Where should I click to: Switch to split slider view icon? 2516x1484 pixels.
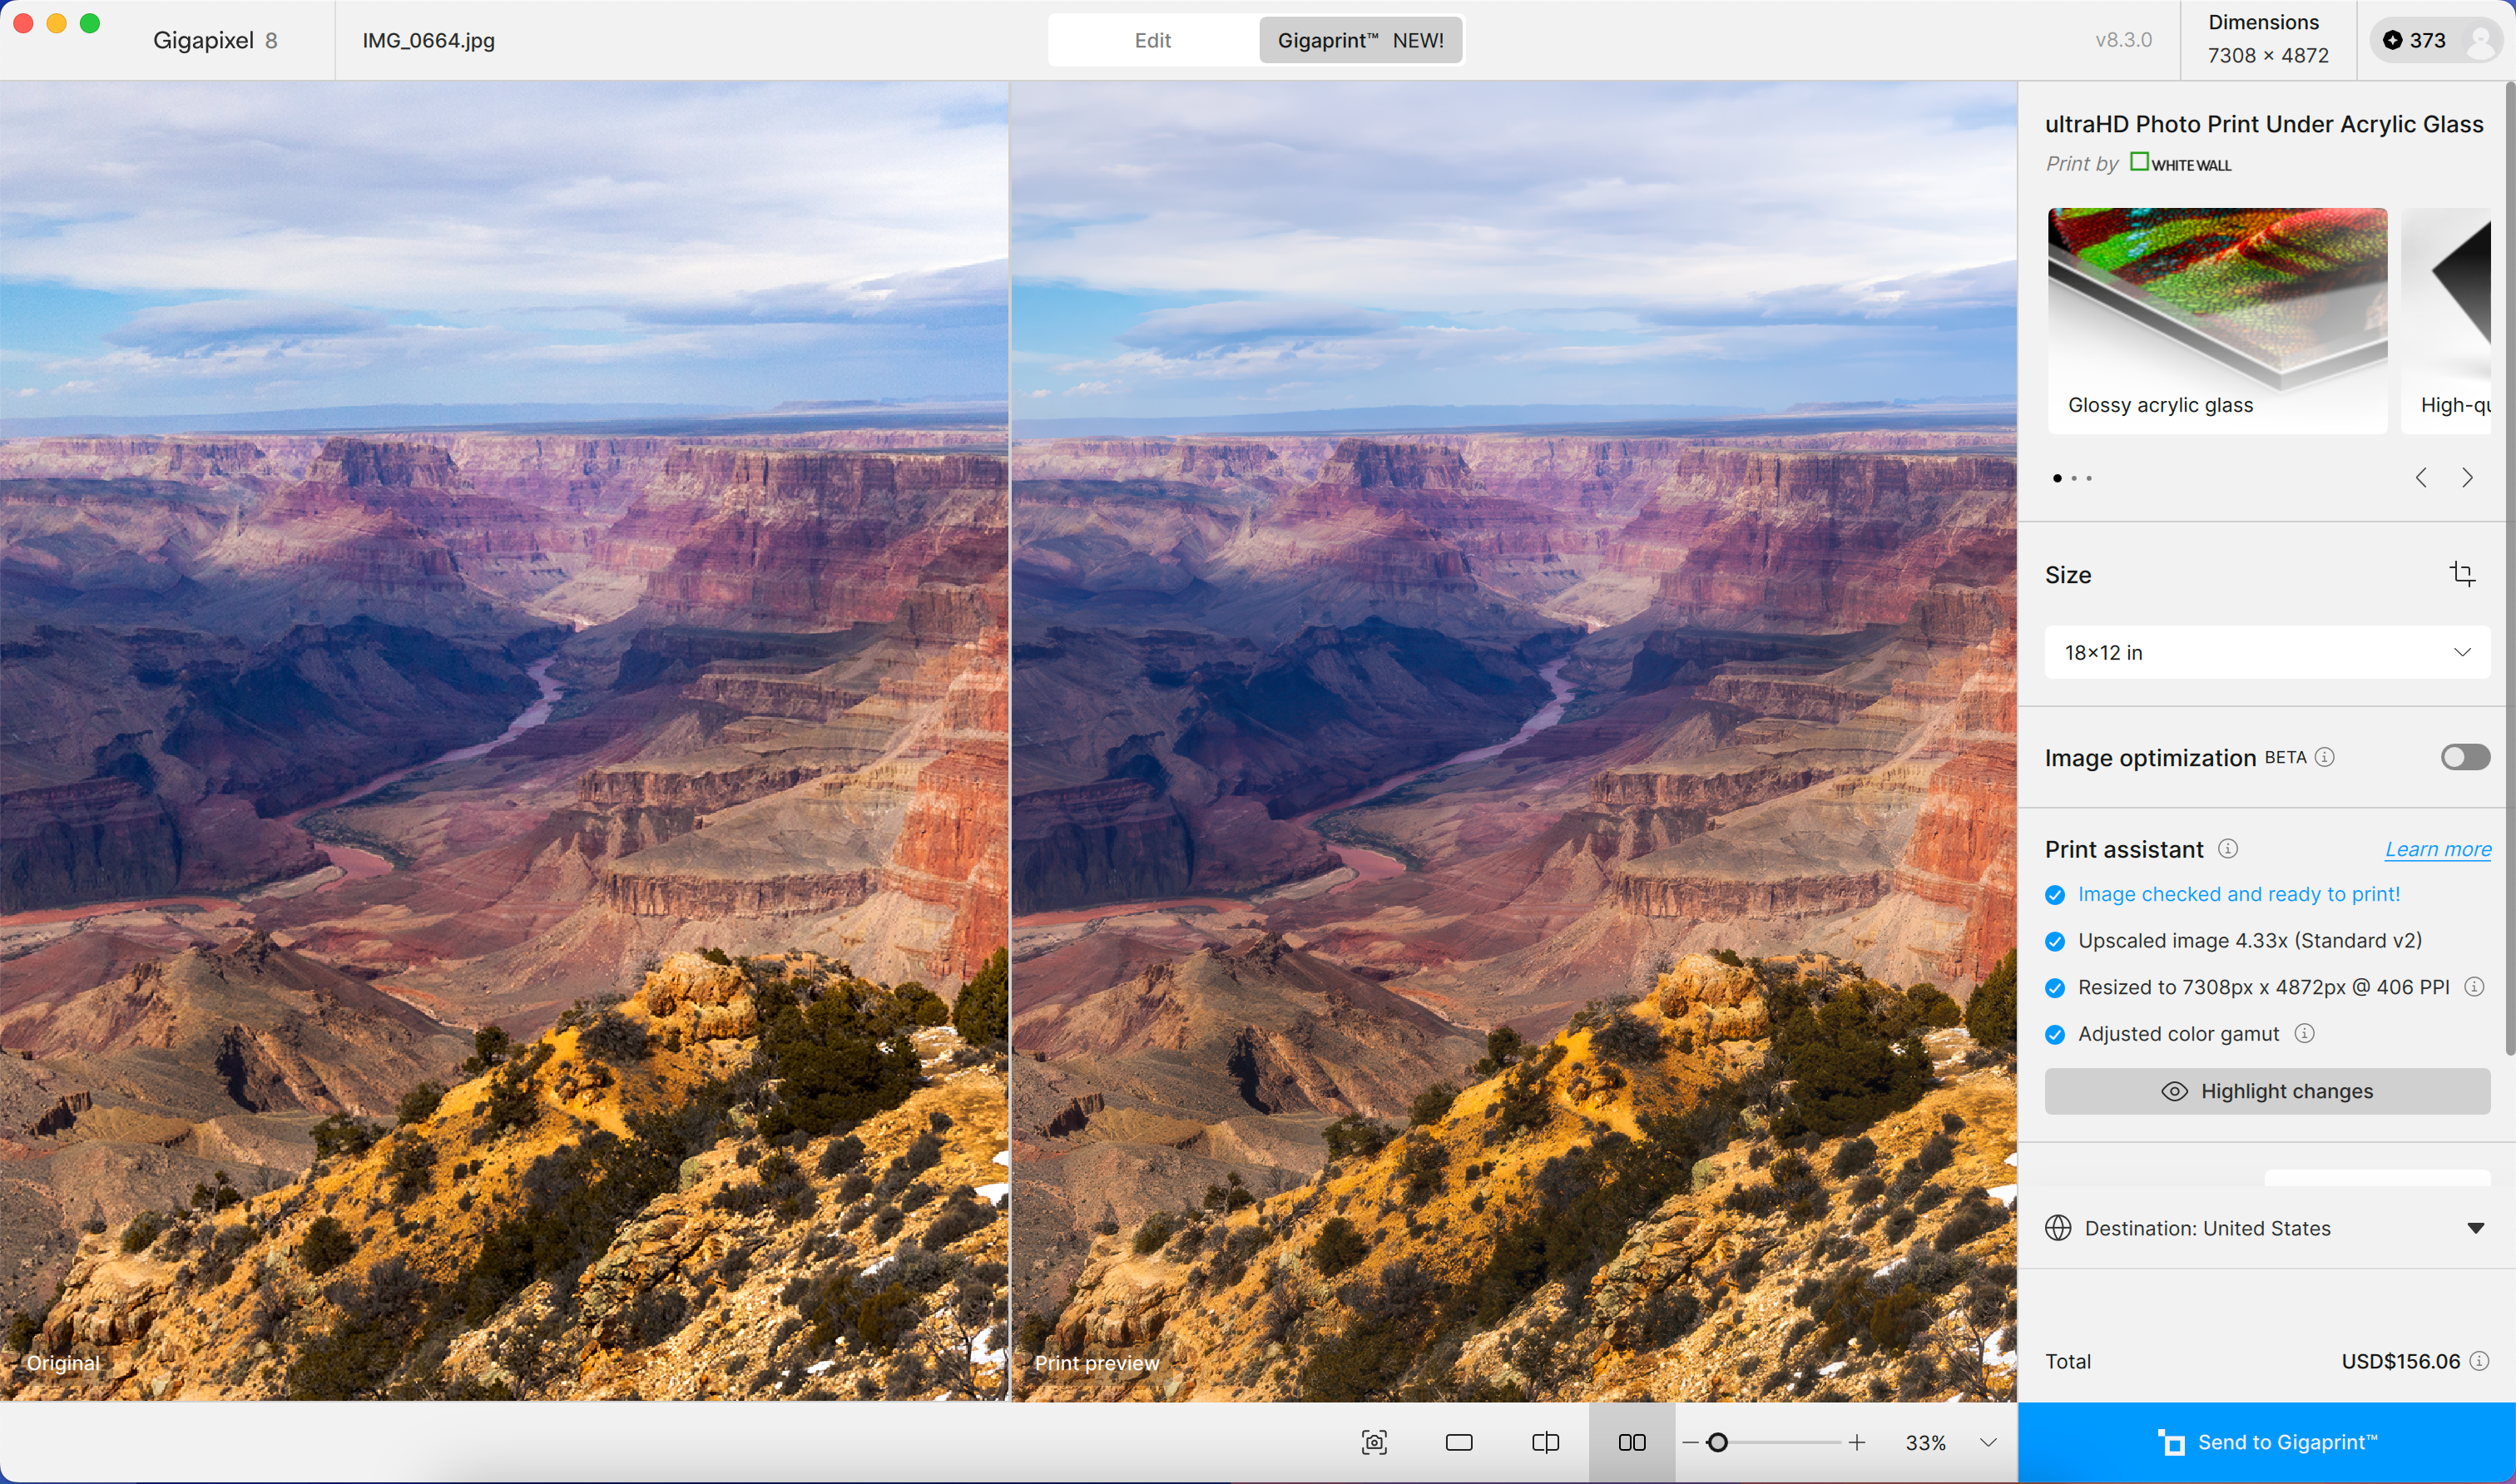click(1545, 1442)
